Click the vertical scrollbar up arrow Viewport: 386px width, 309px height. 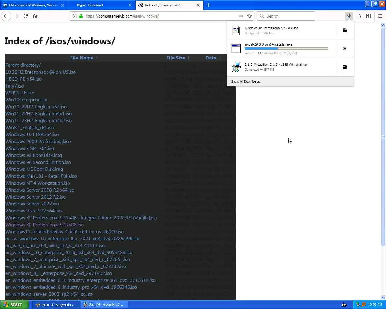point(384,25)
